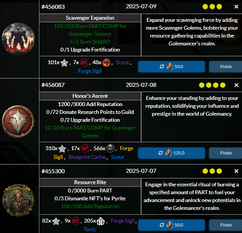Click the purple Scout reward link
The height and width of the screenshot is (233, 242).
(123, 62)
